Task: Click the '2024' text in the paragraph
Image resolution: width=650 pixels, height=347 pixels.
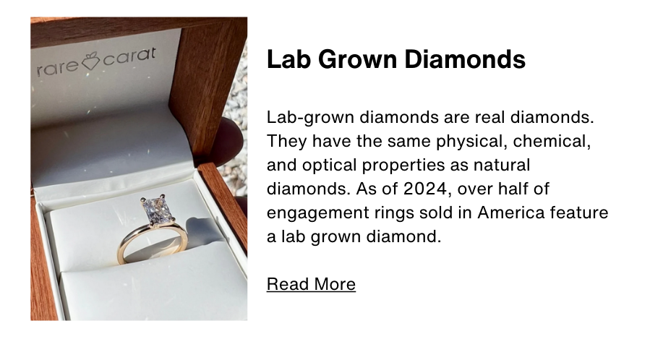Action: tap(425, 189)
